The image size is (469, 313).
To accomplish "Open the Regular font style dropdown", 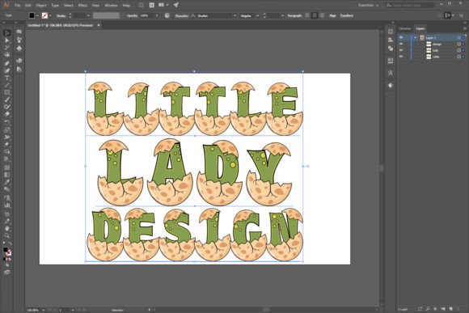I will [257, 15].
